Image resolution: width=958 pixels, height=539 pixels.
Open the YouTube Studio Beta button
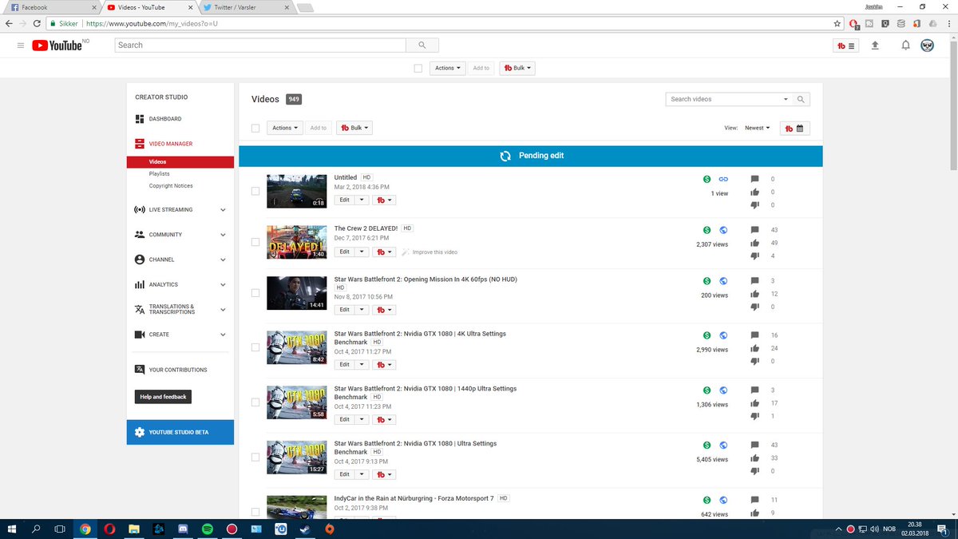tap(180, 432)
